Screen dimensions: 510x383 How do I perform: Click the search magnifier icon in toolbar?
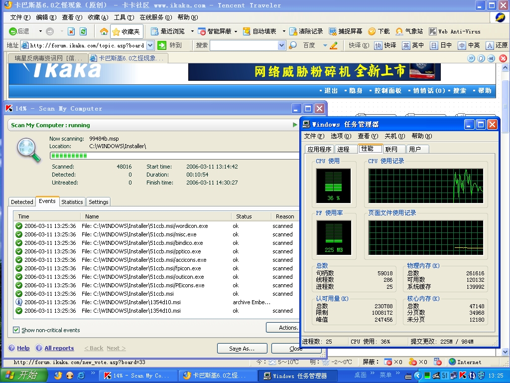coord(293,45)
